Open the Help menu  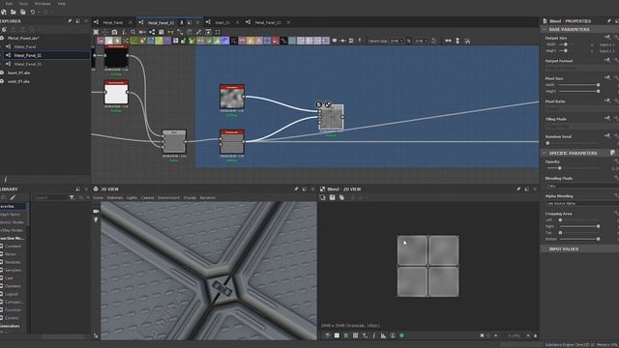pyautogui.click(x=62, y=4)
